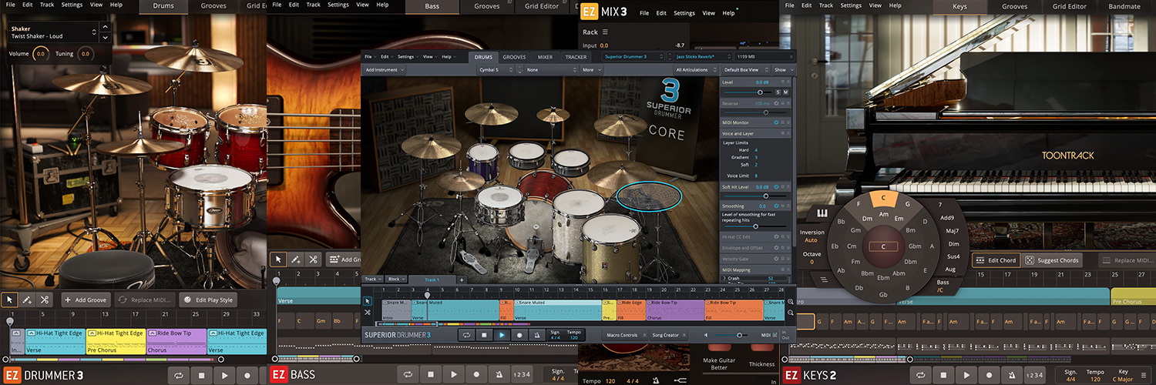Viewport: 1156px width, 385px height.
Task: Open the All Articulations dropdown
Action: (x=696, y=69)
